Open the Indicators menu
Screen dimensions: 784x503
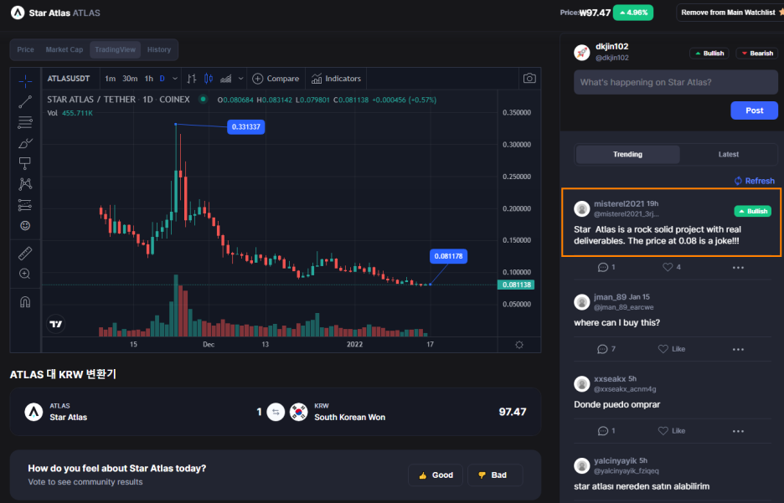click(336, 79)
